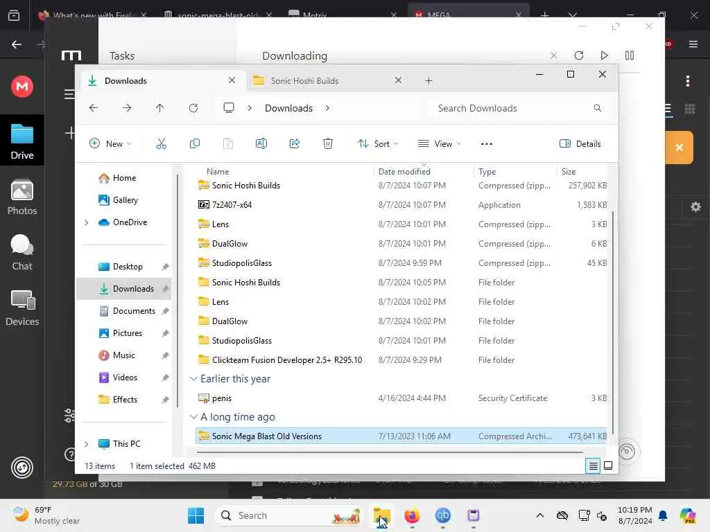Click chevron before Downloads in address bar

tap(250, 108)
